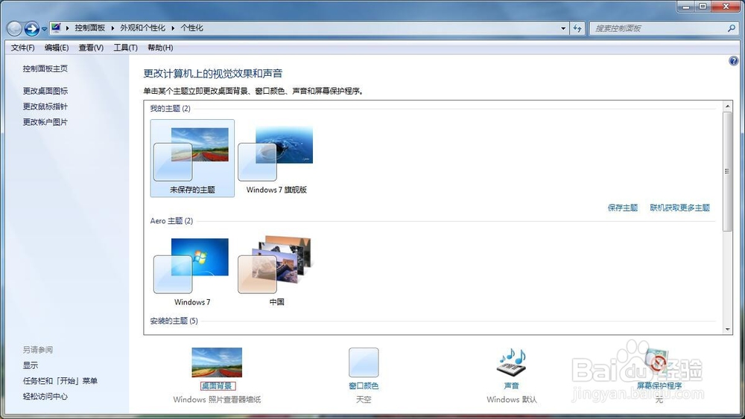Click the 窗口颜色 swatch icon
The height and width of the screenshot is (419, 745).
364,362
